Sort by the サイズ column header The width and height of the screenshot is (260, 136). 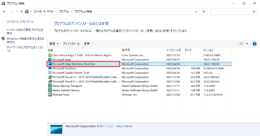tap(192, 50)
